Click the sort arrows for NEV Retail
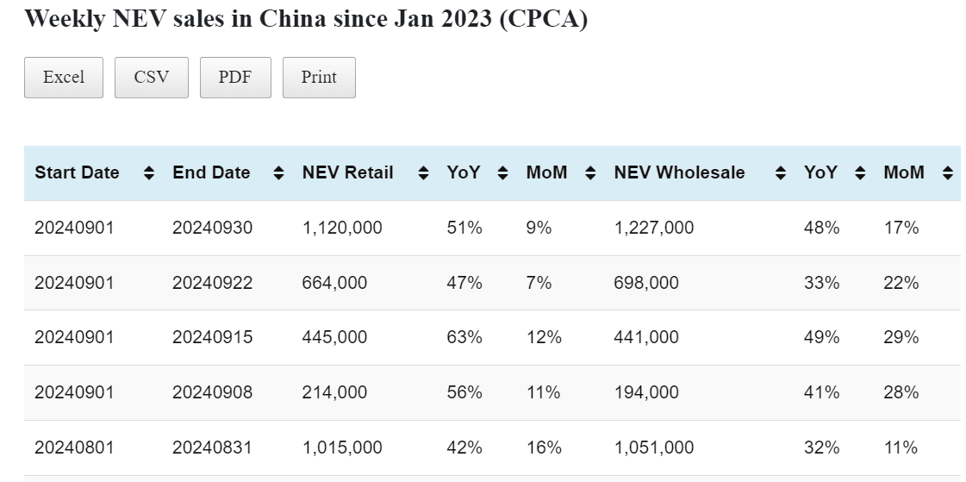 [423, 173]
